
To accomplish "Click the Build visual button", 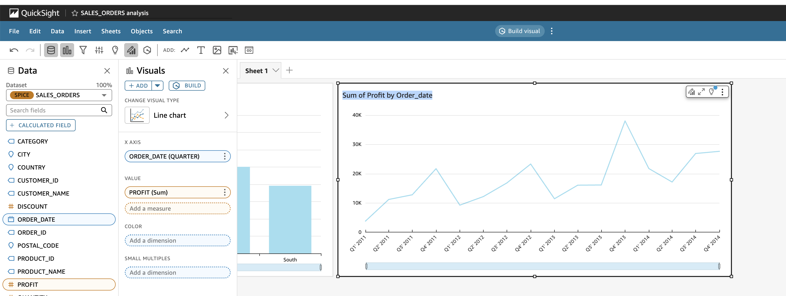I will pos(519,31).
